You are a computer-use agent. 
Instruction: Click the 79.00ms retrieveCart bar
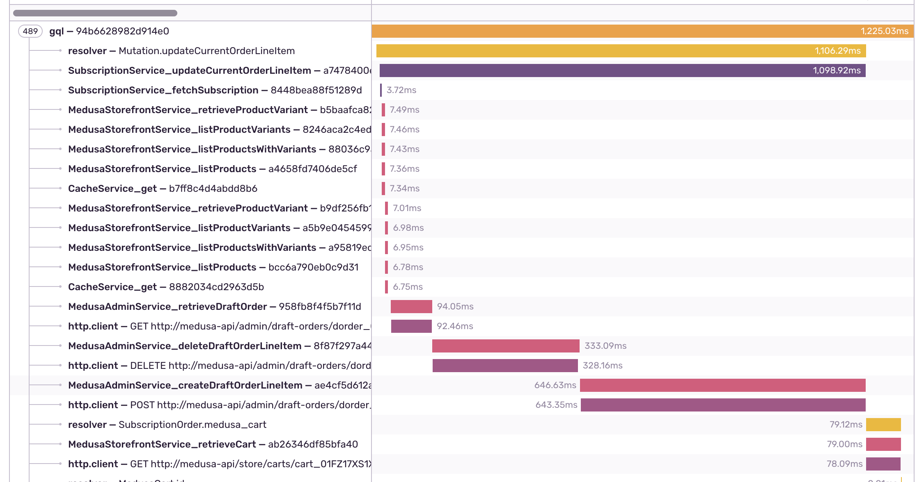[883, 444]
